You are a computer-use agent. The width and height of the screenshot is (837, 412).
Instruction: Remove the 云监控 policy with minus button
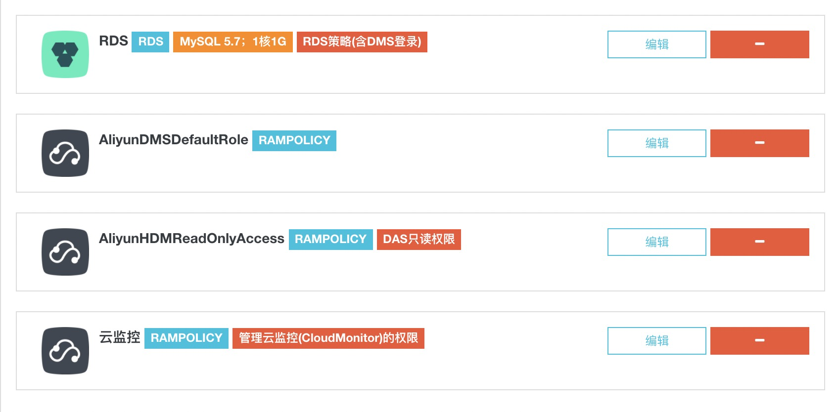click(759, 341)
